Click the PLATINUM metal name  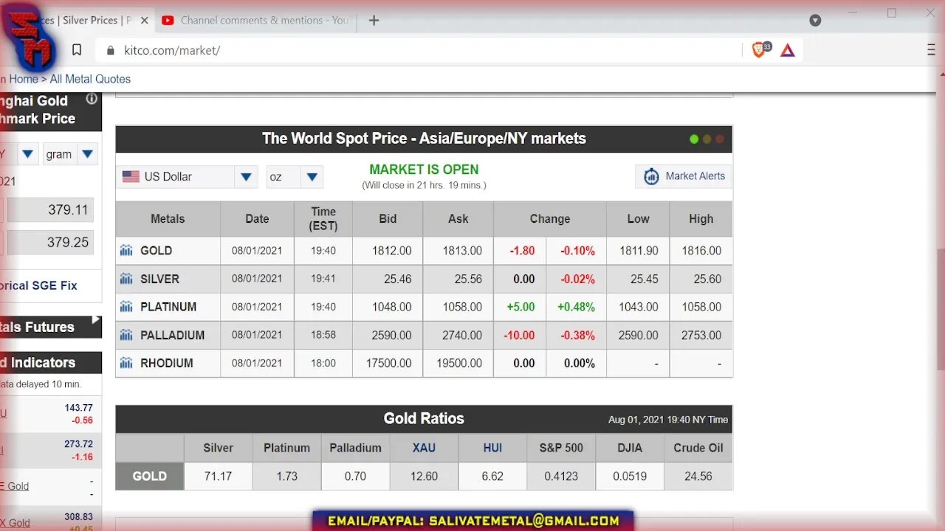[168, 307]
